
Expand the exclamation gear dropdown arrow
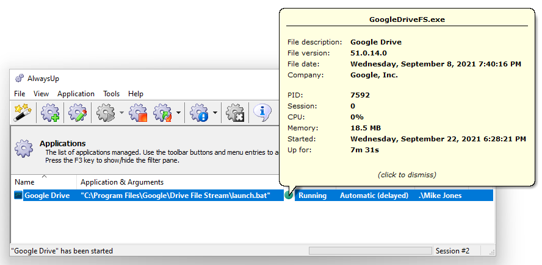tap(215, 113)
